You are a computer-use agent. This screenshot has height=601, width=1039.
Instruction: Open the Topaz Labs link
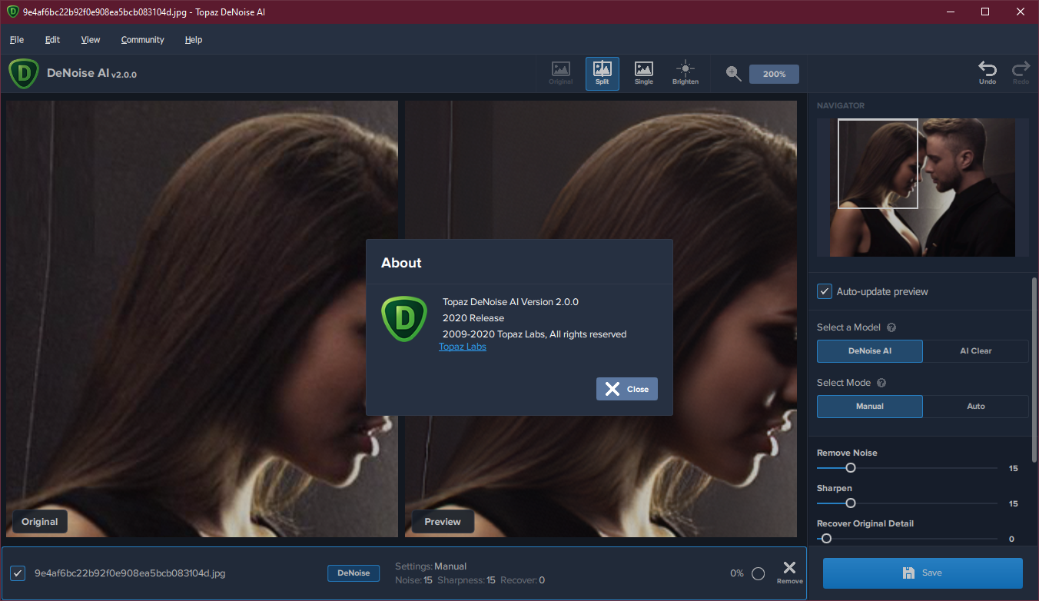[x=463, y=347]
